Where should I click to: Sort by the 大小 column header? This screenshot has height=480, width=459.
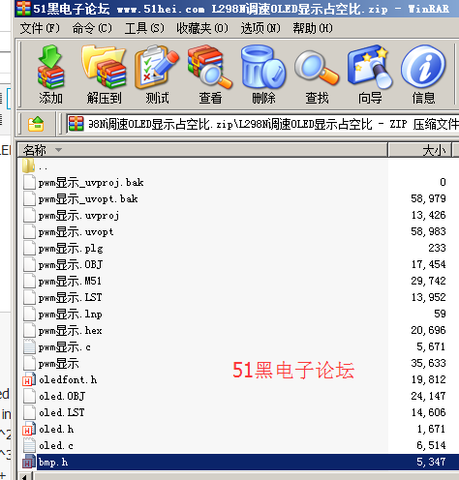(419, 150)
